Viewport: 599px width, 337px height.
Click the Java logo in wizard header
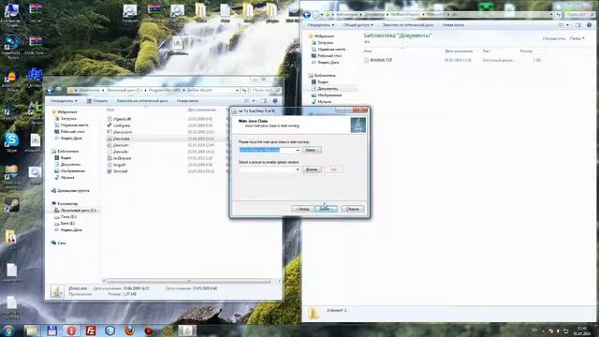pos(358,125)
